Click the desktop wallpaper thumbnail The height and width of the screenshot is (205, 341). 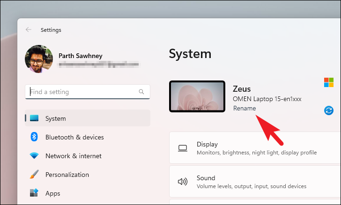pyautogui.click(x=197, y=96)
